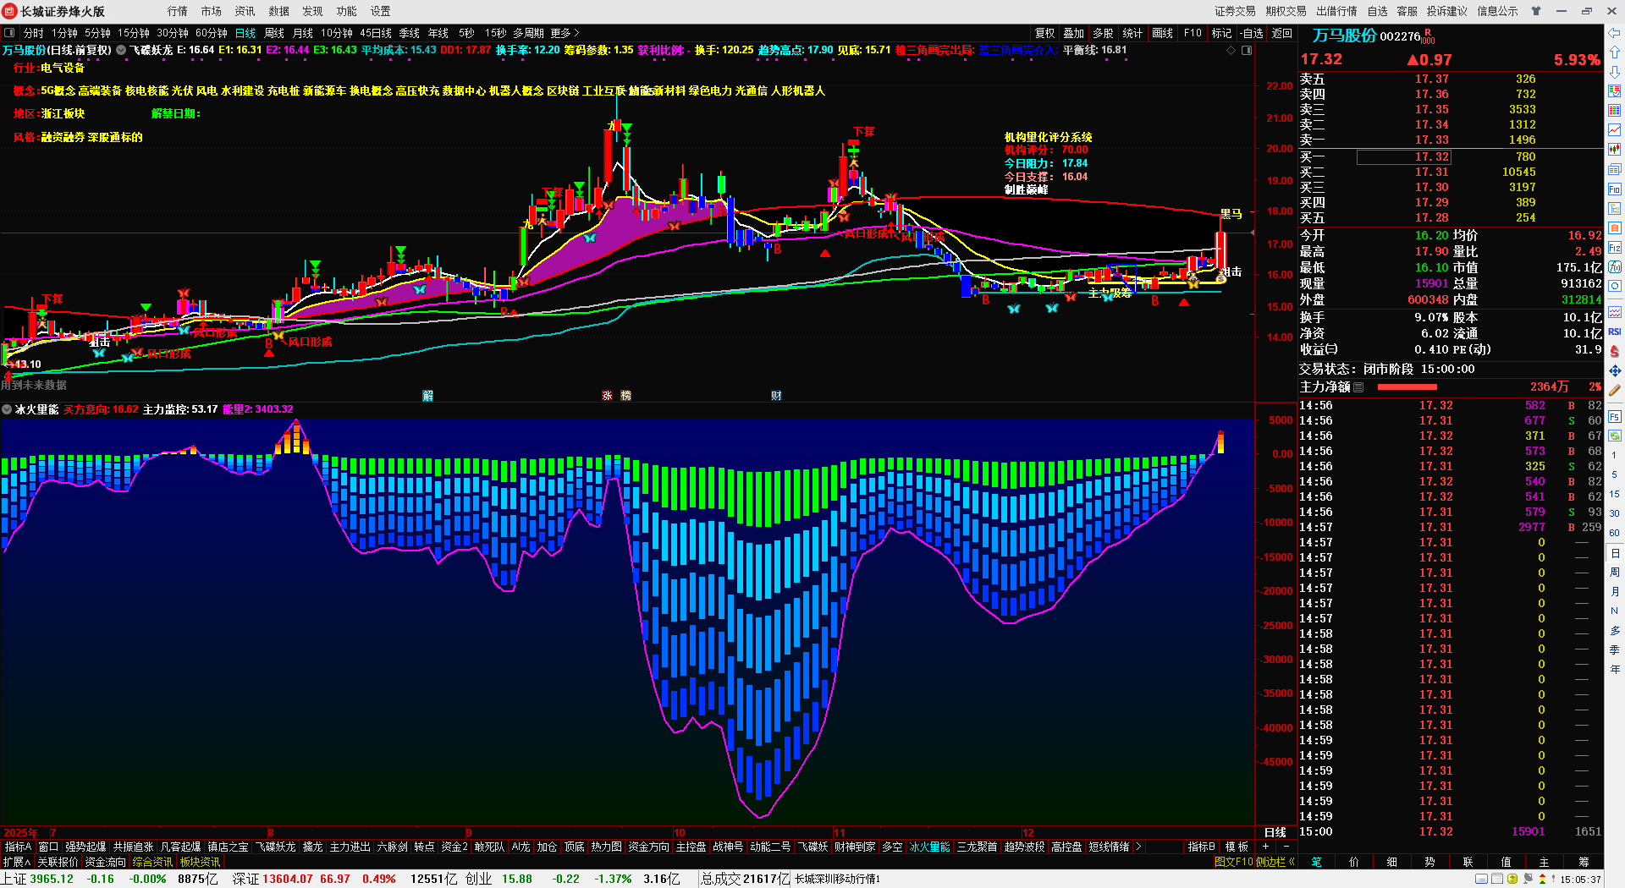
Task: Open the red line trend chart icon
Action: coord(1615,130)
